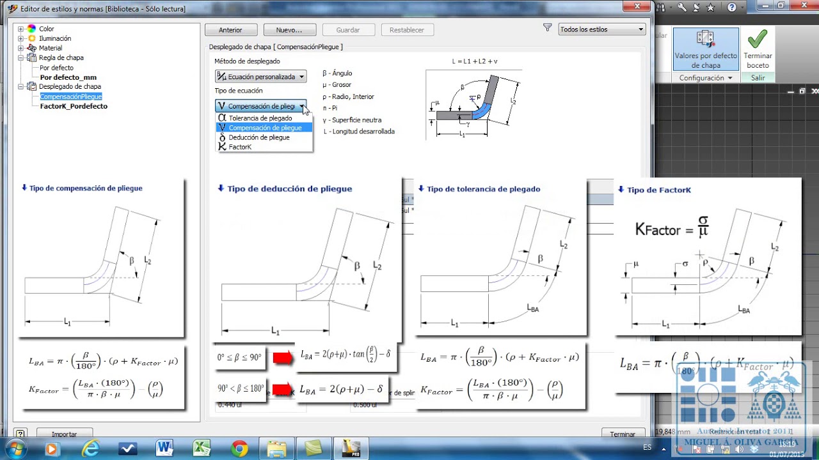Choose FactorK equation type

click(264, 147)
